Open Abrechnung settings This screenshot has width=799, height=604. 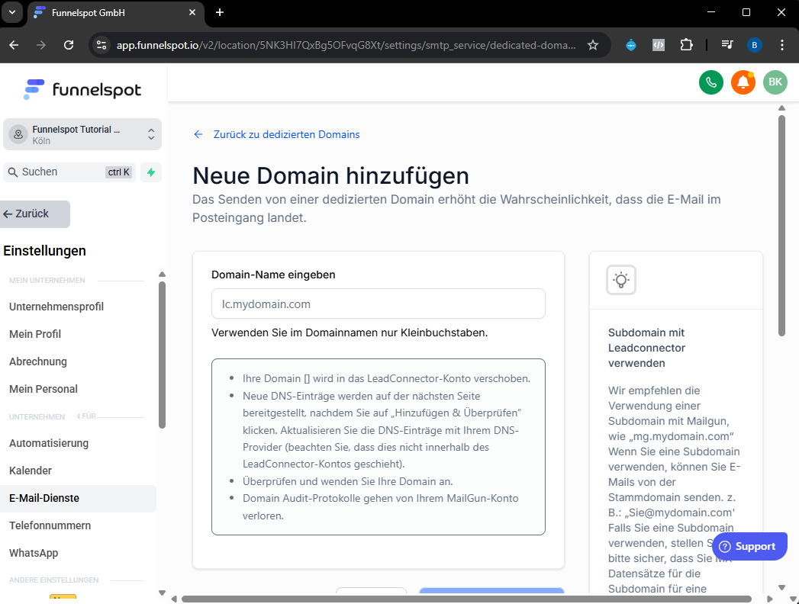point(38,361)
